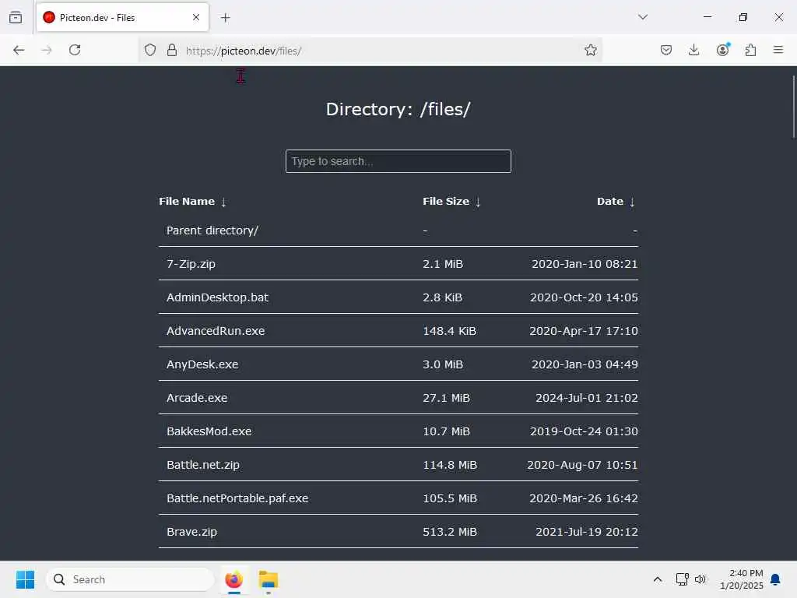797x598 pixels.
Task: Click the Directory: /files/ heading
Action: coord(398,109)
